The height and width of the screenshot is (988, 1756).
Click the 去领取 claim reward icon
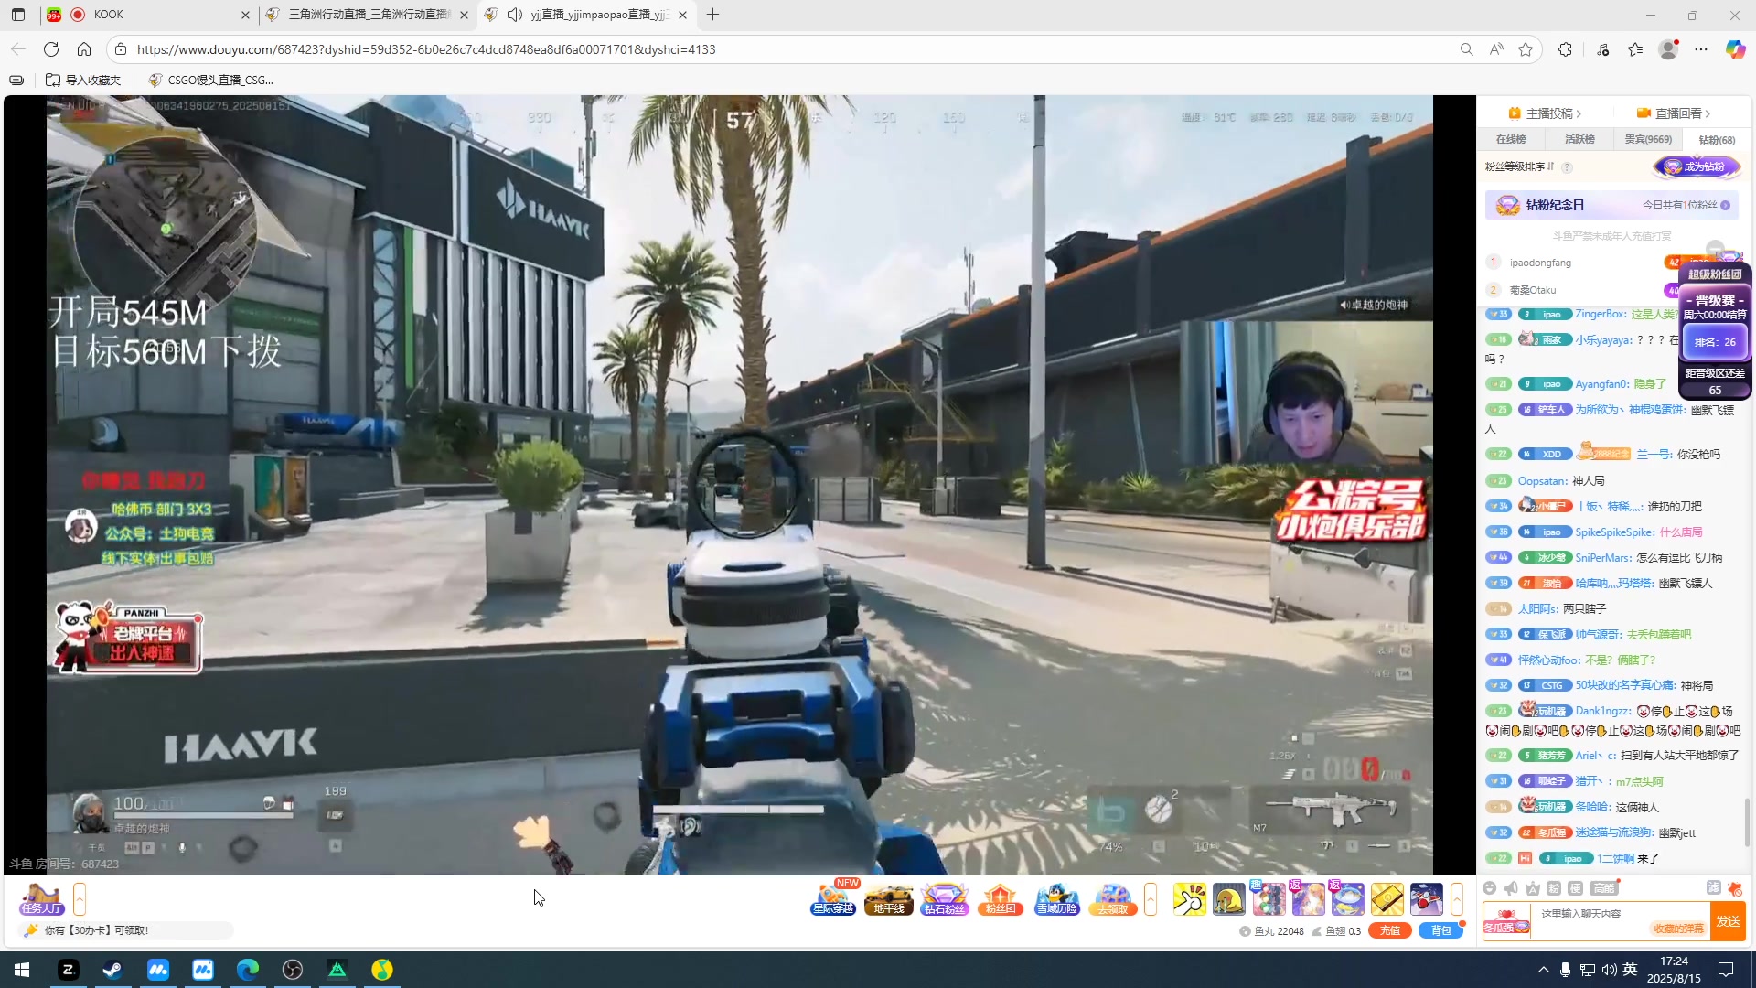1112,899
